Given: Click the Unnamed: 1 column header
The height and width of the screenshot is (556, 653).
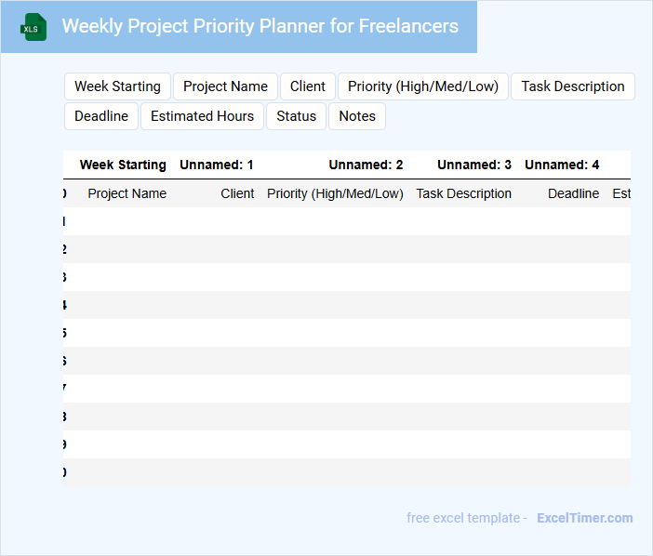Looking at the screenshot, I should (x=216, y=165).
